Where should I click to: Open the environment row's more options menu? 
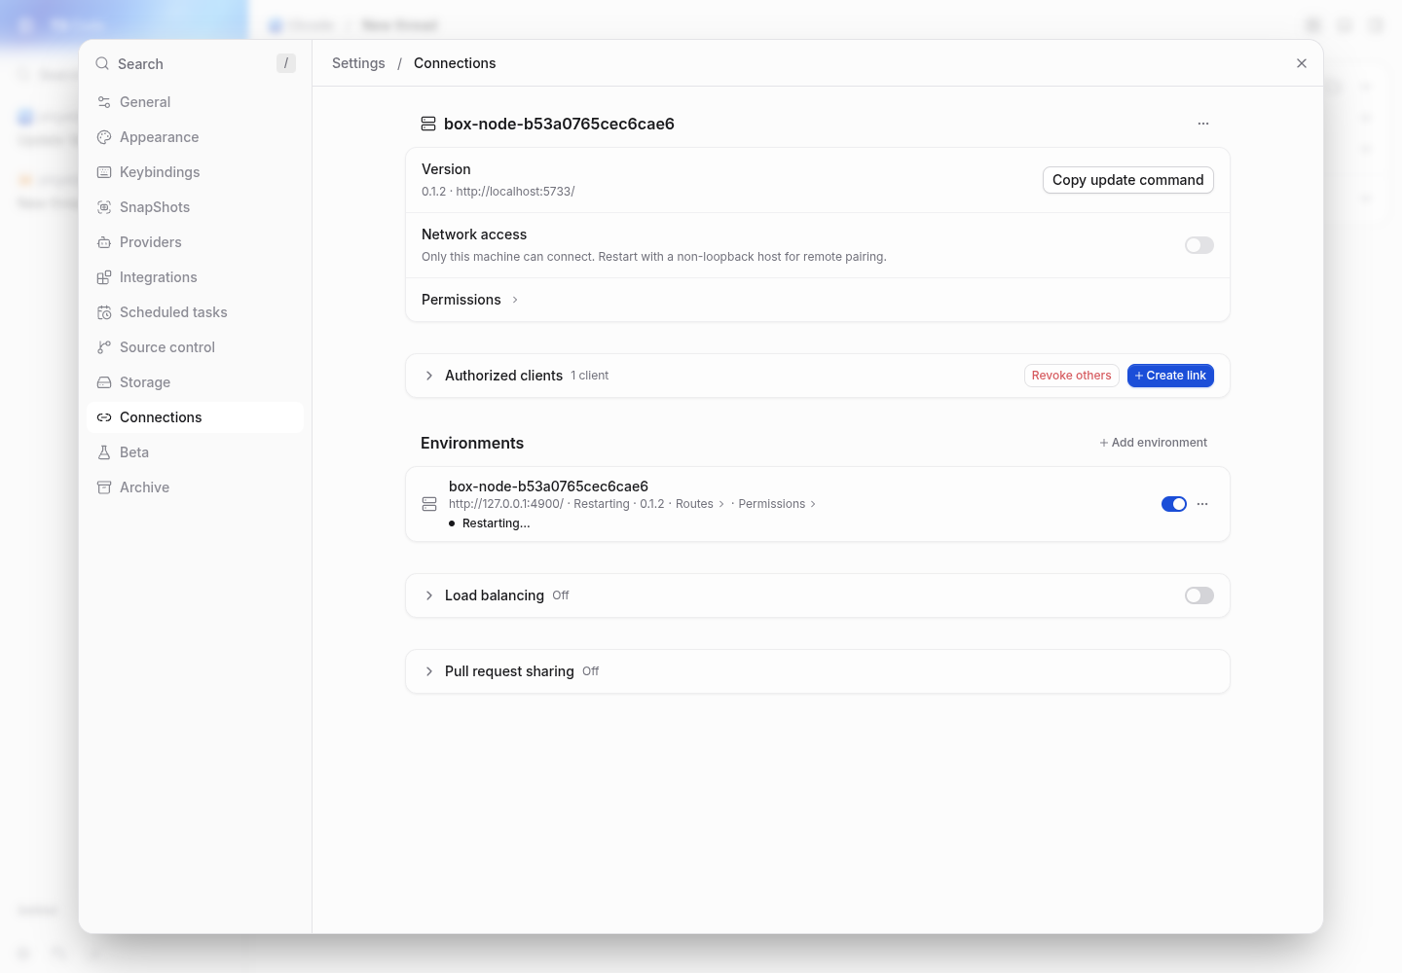click(1202, 504)
